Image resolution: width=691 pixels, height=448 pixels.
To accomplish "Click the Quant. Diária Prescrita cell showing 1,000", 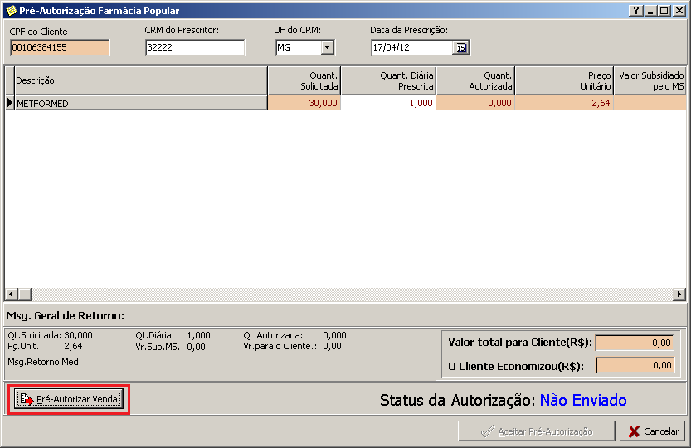I will (x=388, y=103).
